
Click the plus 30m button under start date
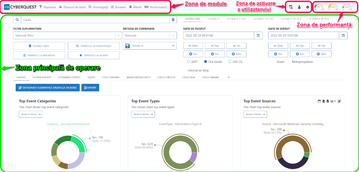pyautogui.click(x=236, y=54)
